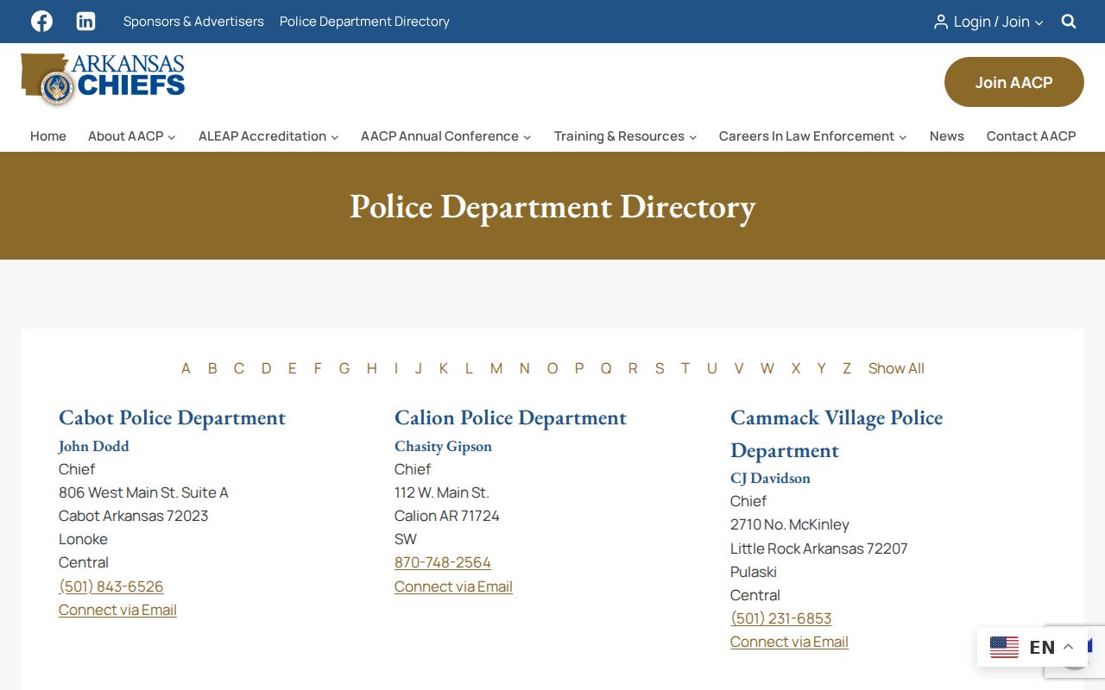Select the name John Dodd
Image resolution: width=1105 pixels, height=690 pixels.
93,446
